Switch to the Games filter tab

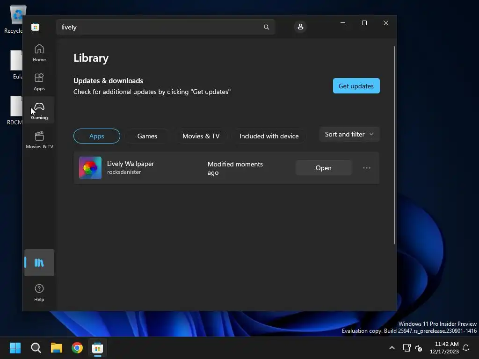147,136
